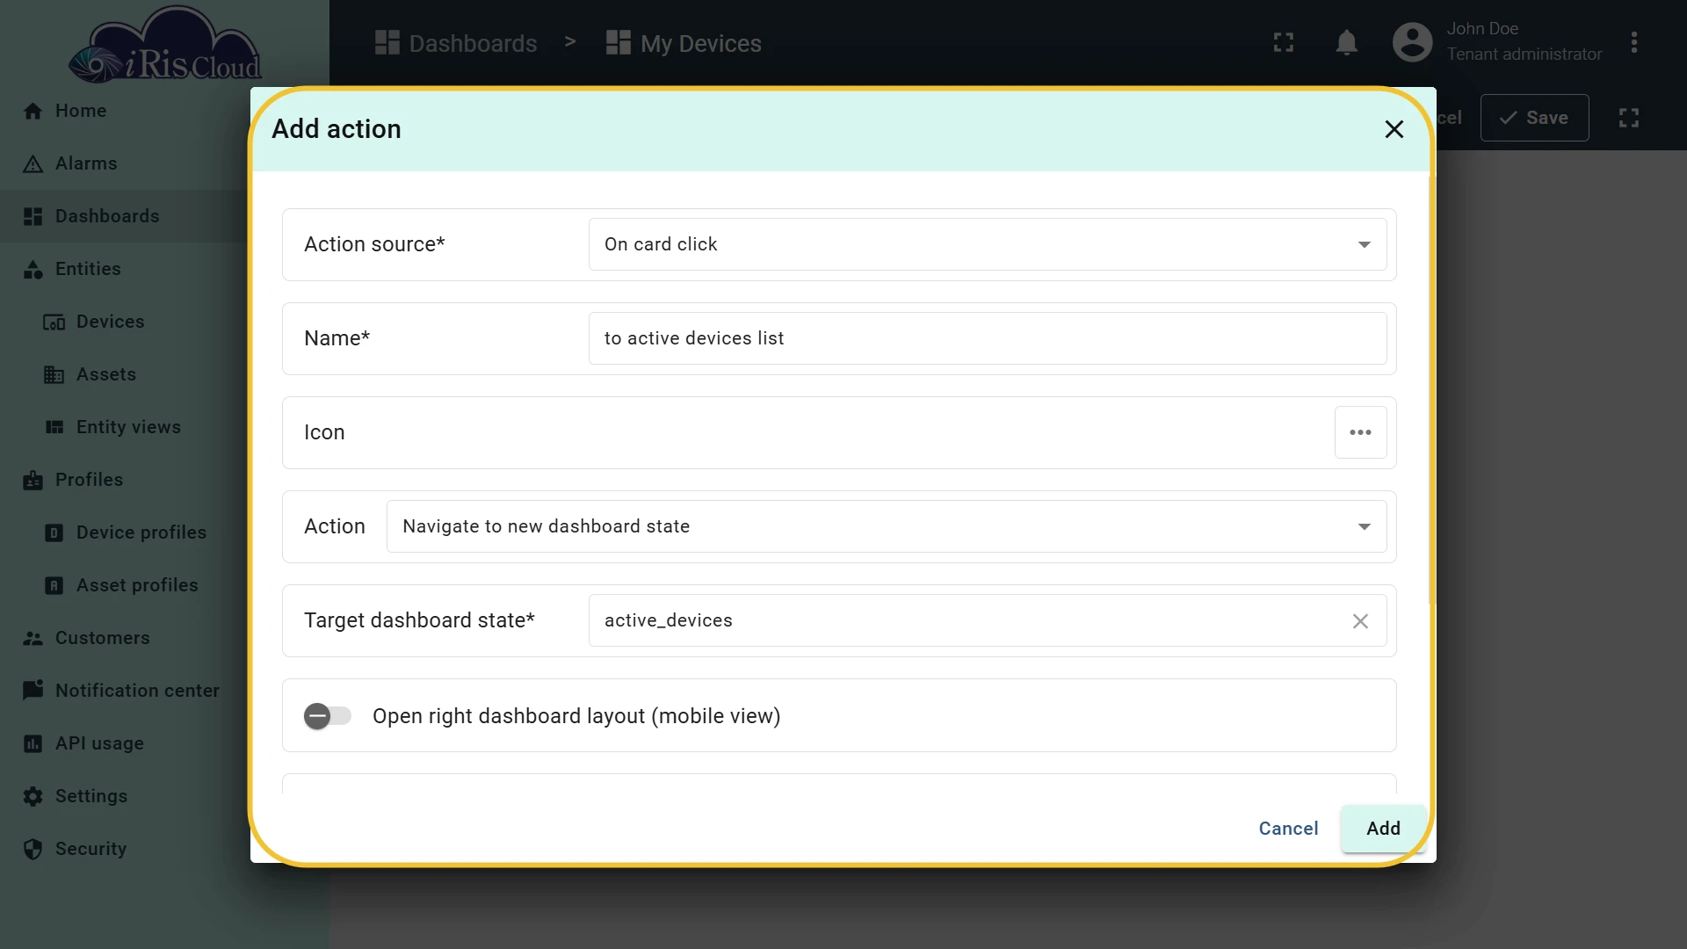
Task: Click the Notification center message icon
Action: (x=33, y=691)
